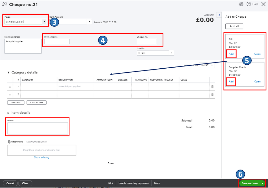Click the Save and new button

tap(250, 183)
